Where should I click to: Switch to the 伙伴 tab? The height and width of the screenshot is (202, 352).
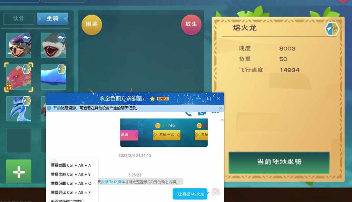(x=19, y=18)
